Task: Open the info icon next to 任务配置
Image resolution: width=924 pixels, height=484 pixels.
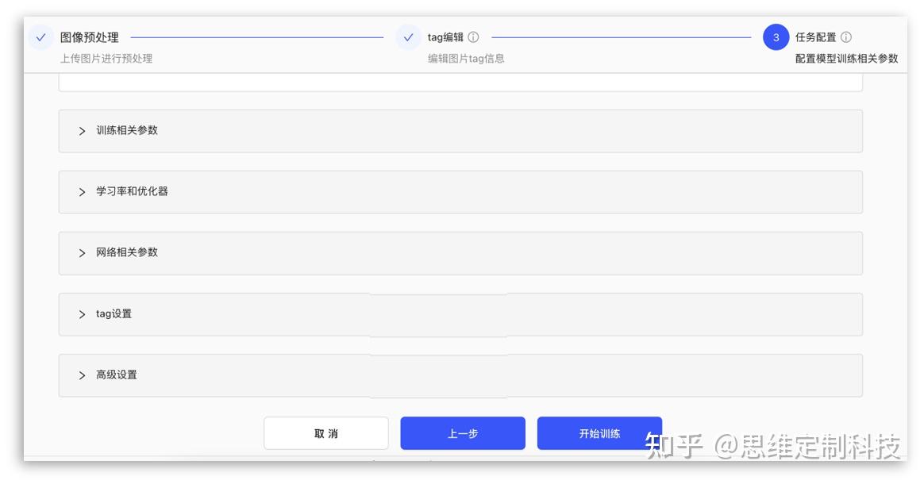Action: pyautogui.click(x=845, y=37)
